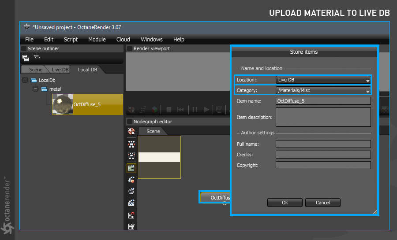The width and height of the screenshot is (397, 240).
Task: Switch to the Local DB tab
Action: click(87, 70)
